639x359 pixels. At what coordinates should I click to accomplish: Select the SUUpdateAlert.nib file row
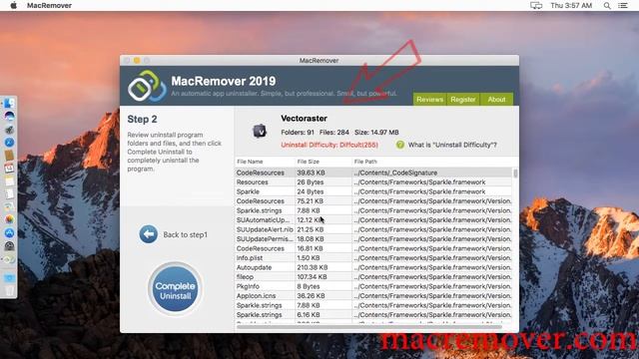(373, 229)
